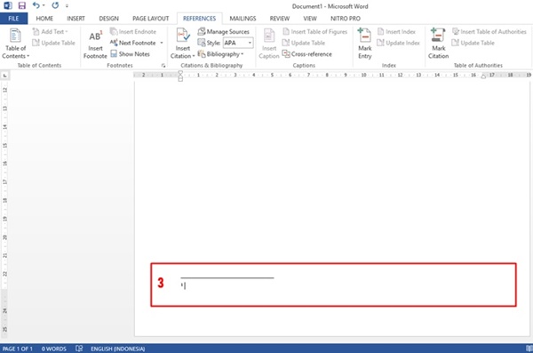Open the Insert Citation menu
Image resolution: width=533 pixels, height=353 pixels.
pyautogui.click(x=183, y=44)
